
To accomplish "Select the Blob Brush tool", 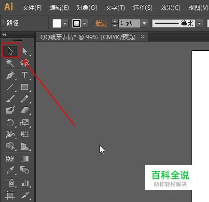I will click(x=10, y=110).
